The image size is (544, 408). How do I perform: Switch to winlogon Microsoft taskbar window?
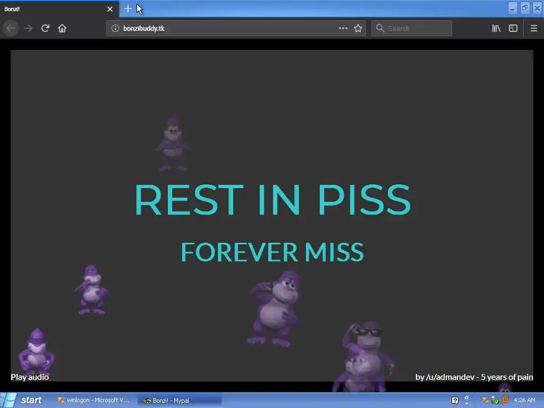(x=93, y=401)
